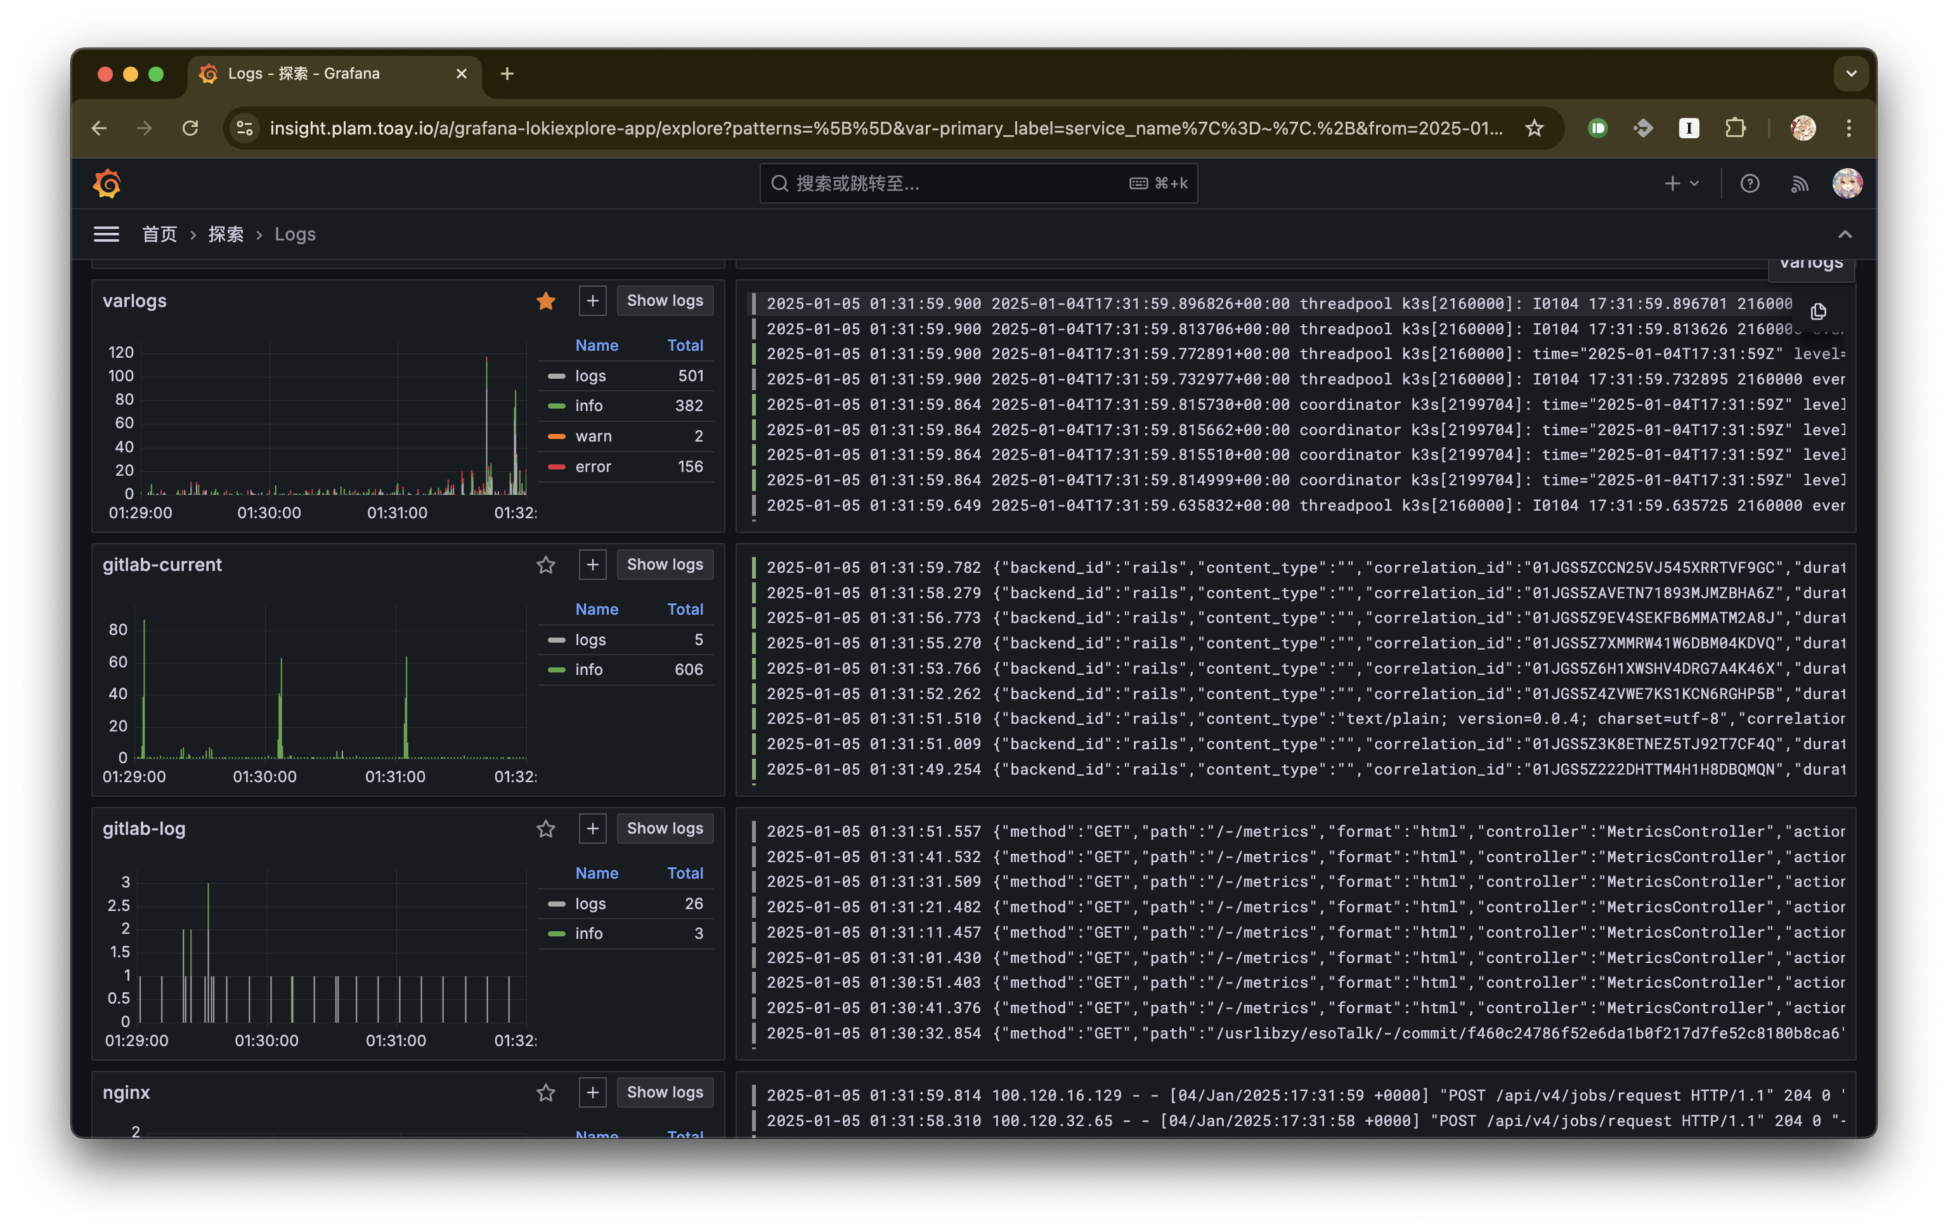This screenshot has height=1232, width=1948.
Task: Toggle the error series in varlogs legend
Action: tap(593, 466)
